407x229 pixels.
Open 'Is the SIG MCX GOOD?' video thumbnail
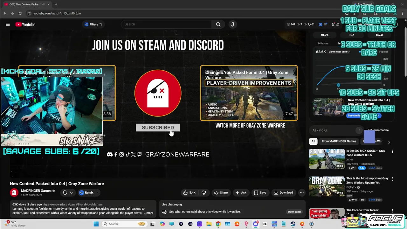click(327, 158)
